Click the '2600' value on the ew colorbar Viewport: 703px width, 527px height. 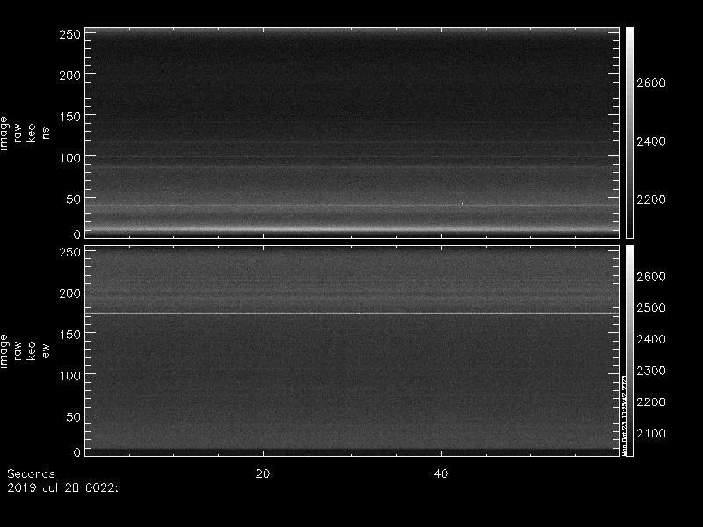[651, 277]
